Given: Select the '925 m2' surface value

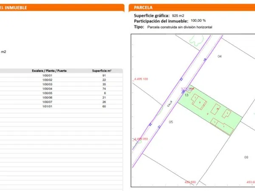Looking at the screenshot, I should (178, 16).
